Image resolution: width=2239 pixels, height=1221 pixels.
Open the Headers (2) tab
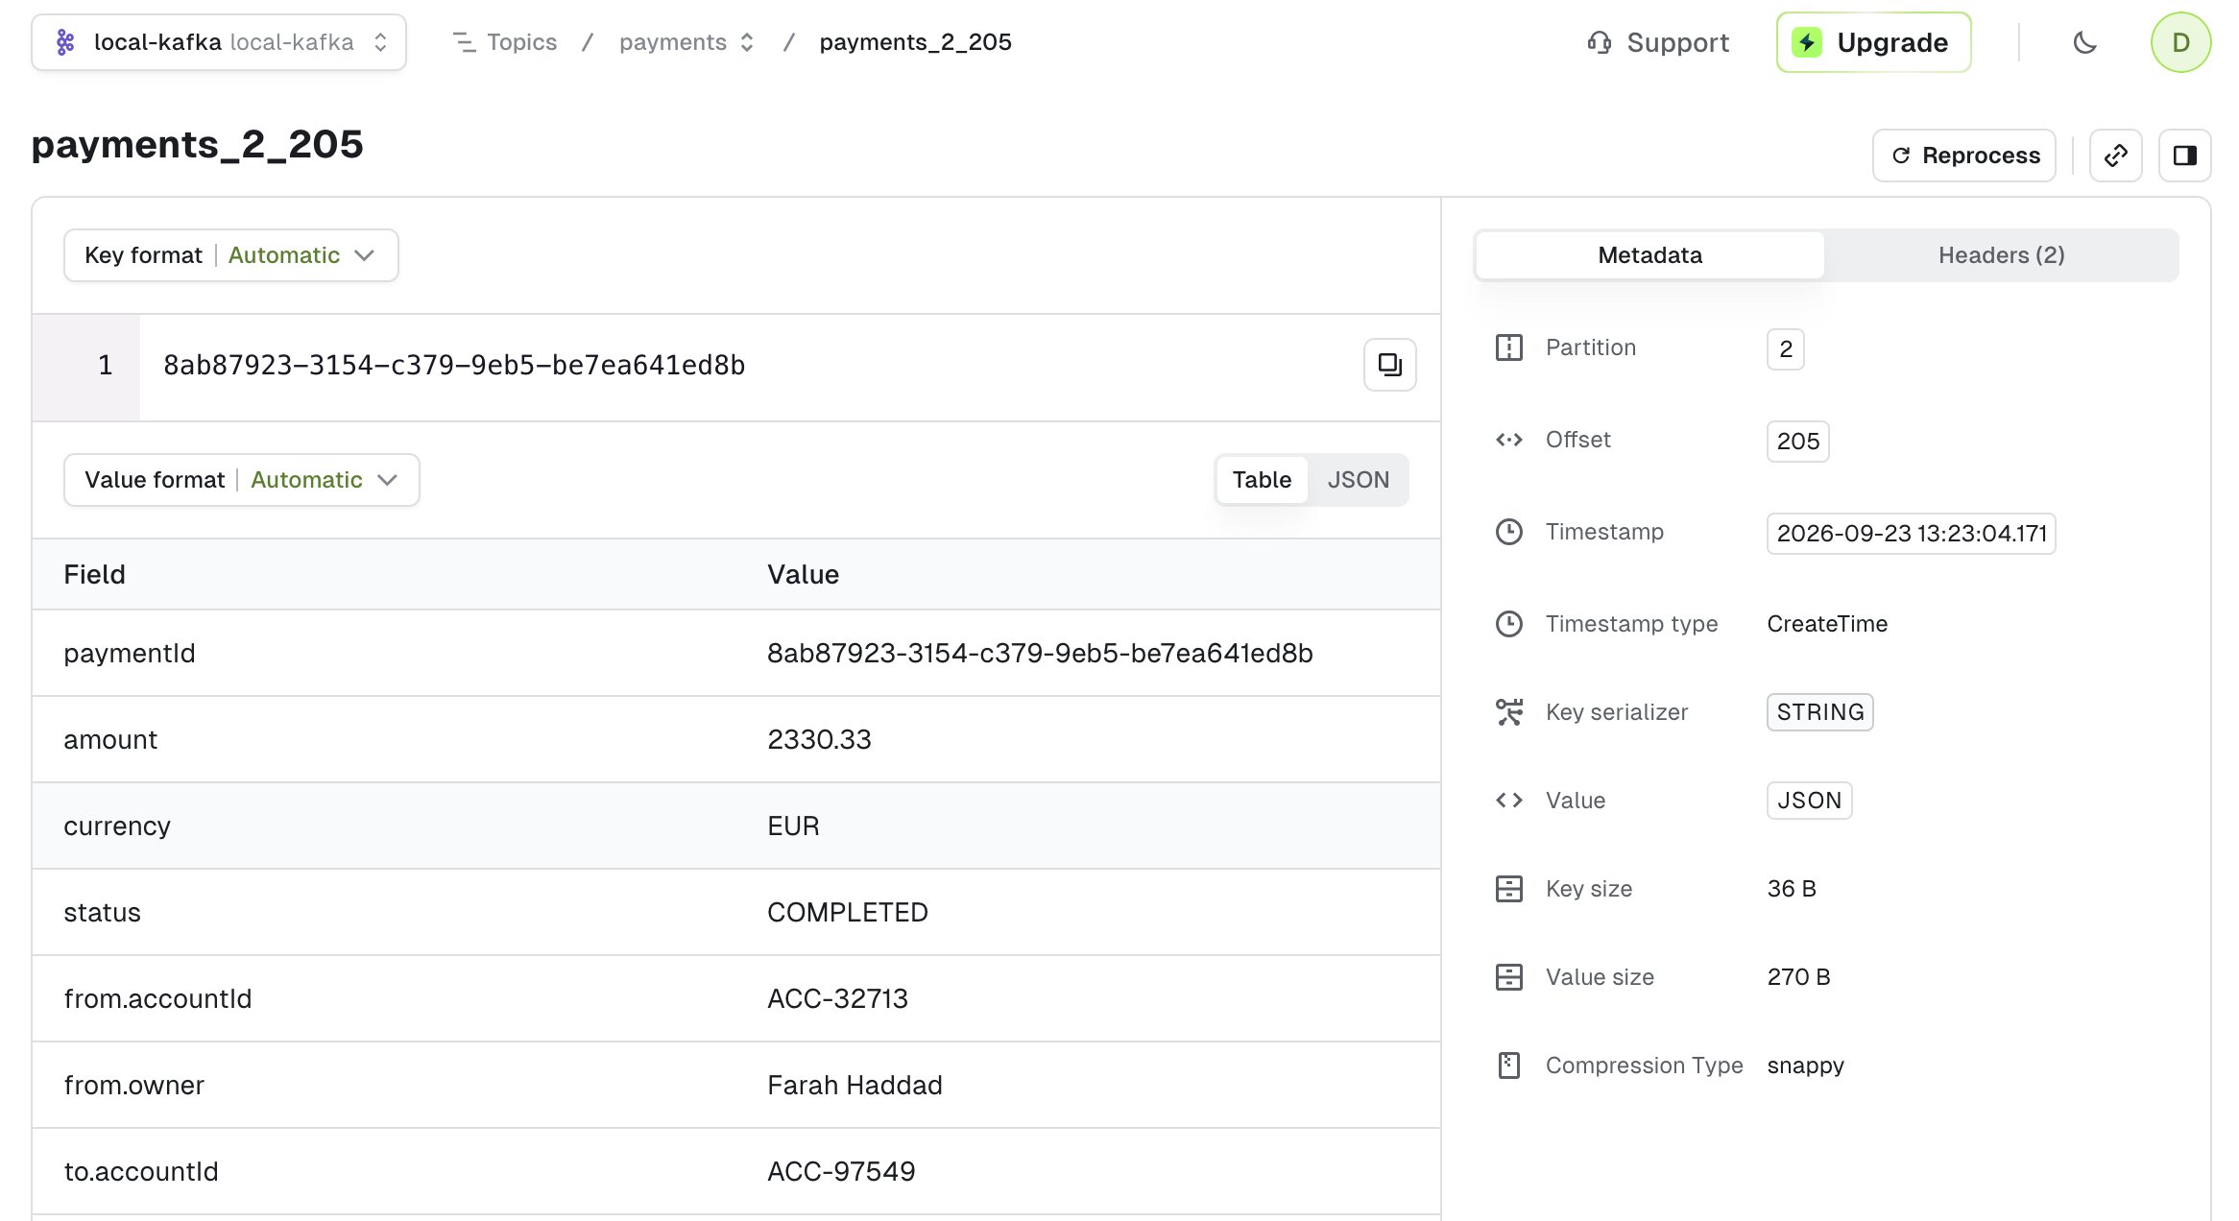coord(2001,255)
